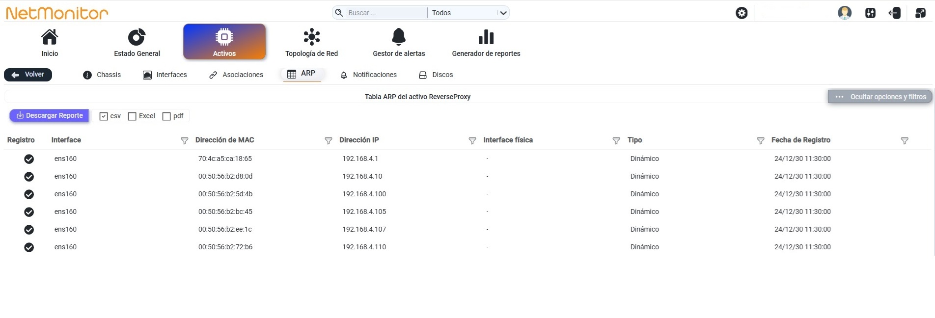This screenshot has width=935, height=318.
Task: Click check icon for row 192.168.4.110
Action: click(x=29, y=247)
